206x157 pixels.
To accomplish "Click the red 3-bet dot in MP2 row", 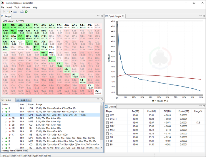I will 10,118.
